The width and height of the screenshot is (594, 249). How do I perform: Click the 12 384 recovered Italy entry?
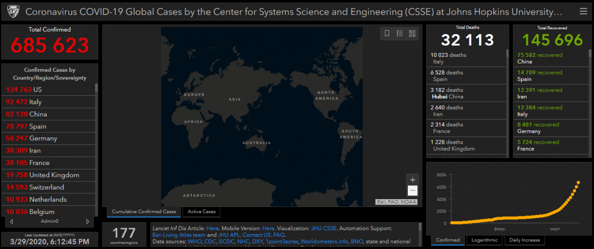click(x=550, y=110)
